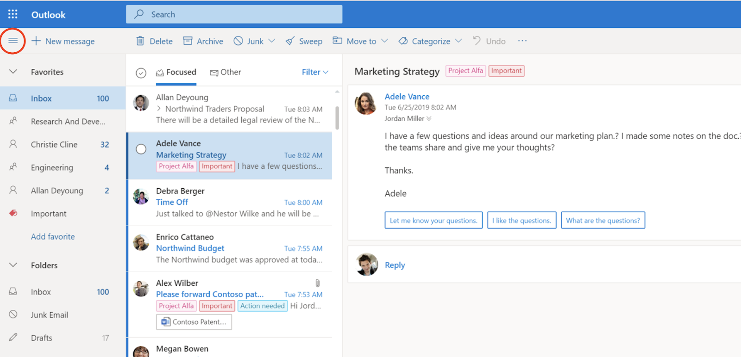Check the circle on Marketing Strategy email
The width and height of the screenshot is (741, 357).
[x=141, y=149]
